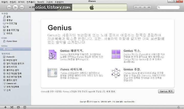Switch to grid view
The image size is (184, 109).
tap(145, 7)
